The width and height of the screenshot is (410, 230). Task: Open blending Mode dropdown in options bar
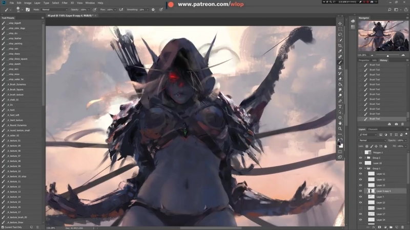[x=54, y=10]
